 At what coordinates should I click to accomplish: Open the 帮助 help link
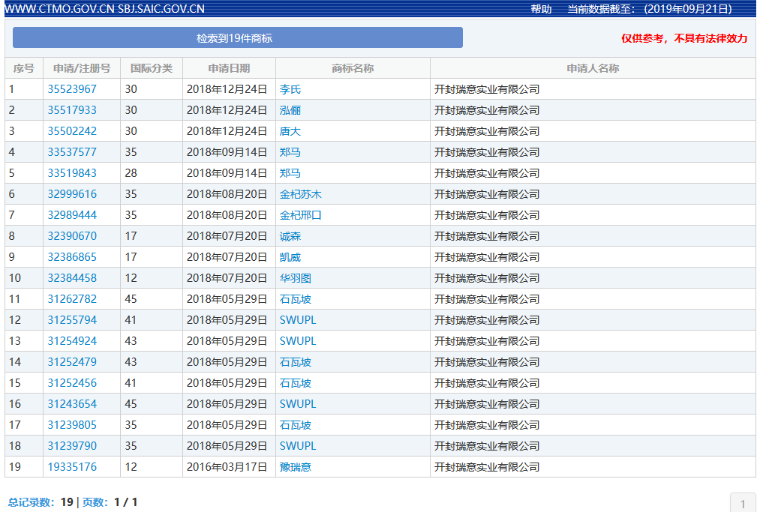click(x=541, y=9)
